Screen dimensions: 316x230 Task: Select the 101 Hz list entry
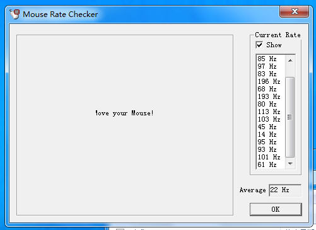click(271, 157)
